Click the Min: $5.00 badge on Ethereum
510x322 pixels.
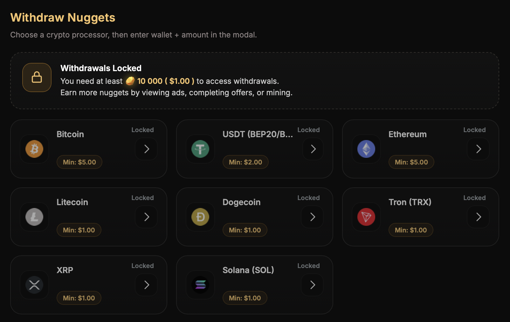pyautogui.click(x=411, y=162)
